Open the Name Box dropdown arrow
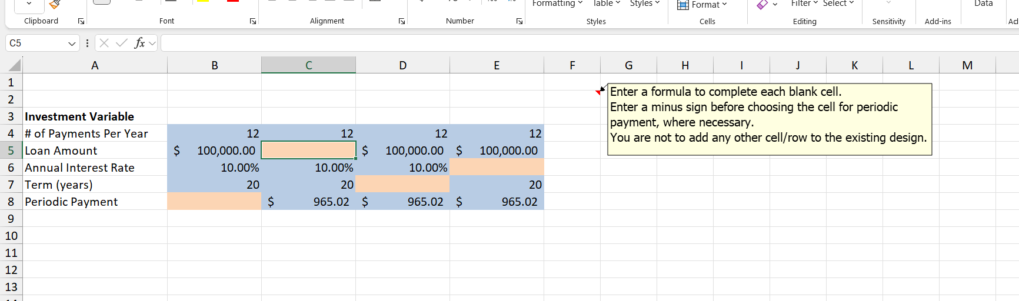Image resolution: width=1019 pixels, height=301 pixels. point(72,44)
